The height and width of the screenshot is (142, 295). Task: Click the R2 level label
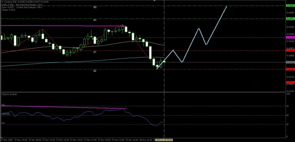(95, 7)
